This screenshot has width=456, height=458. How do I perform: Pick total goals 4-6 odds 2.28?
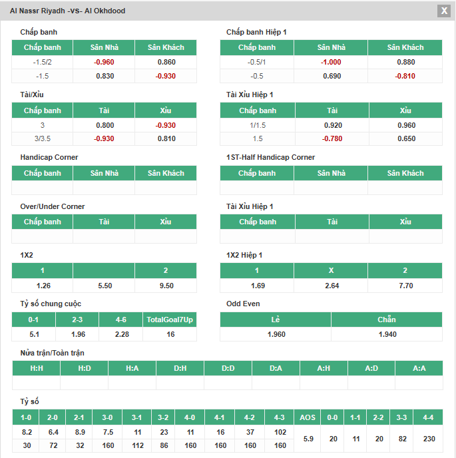121,334
